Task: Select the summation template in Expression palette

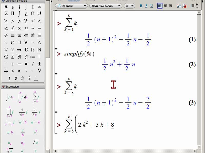Action: [36, 97]
